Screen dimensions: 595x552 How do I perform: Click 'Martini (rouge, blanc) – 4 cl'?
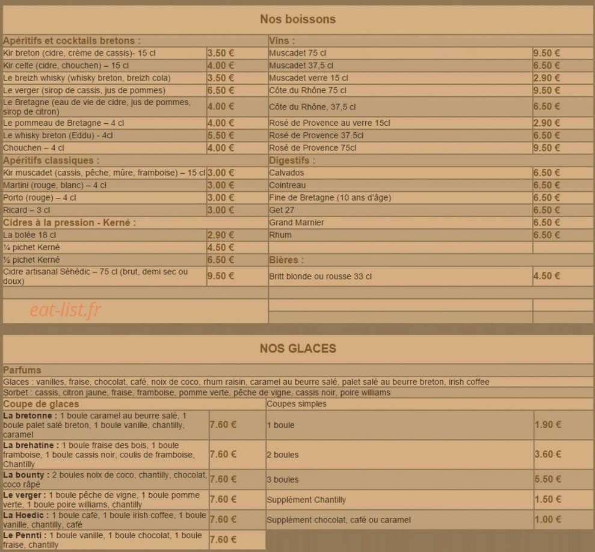(x=55, y=186)
